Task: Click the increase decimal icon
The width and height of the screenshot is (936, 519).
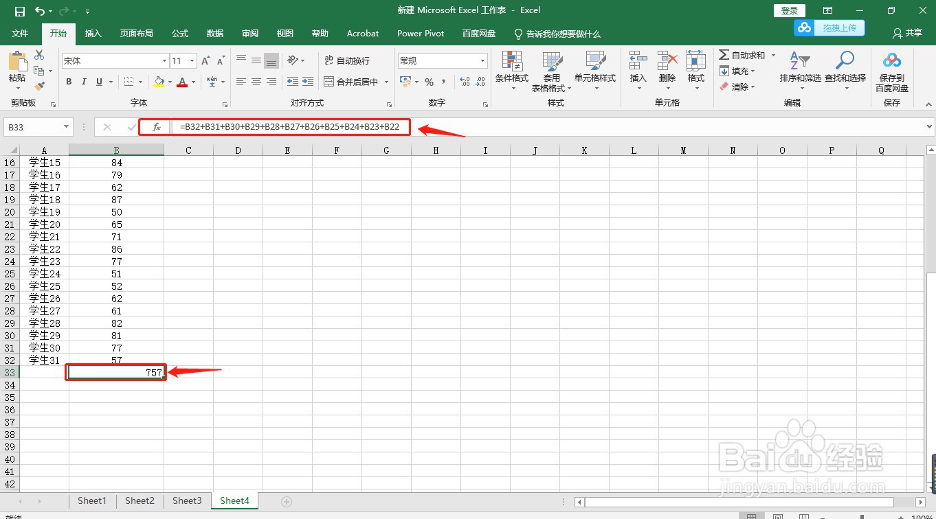Action: (x=465, y=82)
